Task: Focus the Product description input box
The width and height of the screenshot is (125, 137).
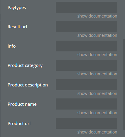Action: (x=87, y=85)
